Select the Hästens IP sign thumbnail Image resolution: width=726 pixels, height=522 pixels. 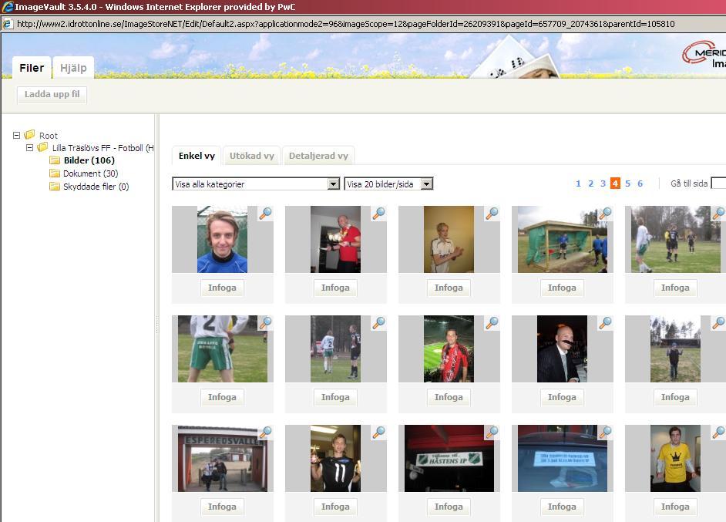(x=449, y=459)
